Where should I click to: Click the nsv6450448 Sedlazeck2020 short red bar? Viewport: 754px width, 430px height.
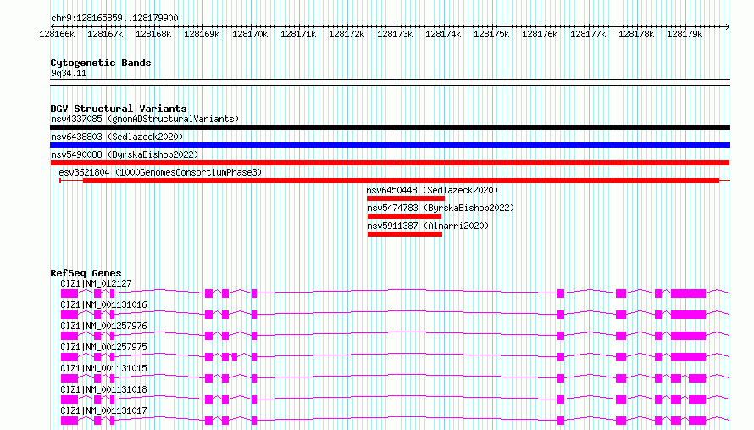point(406,198)
